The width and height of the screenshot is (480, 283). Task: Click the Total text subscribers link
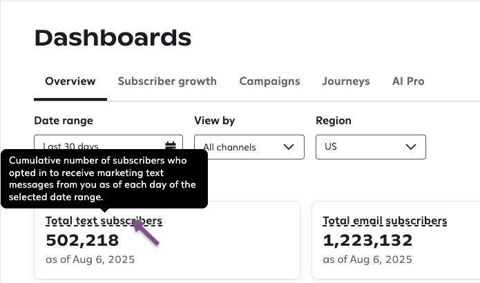[x=104, y=221]
